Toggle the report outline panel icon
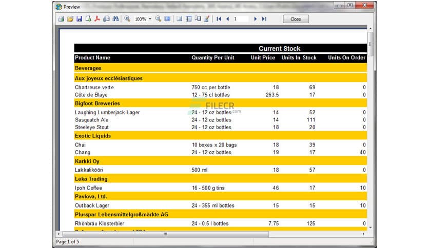 179,19
